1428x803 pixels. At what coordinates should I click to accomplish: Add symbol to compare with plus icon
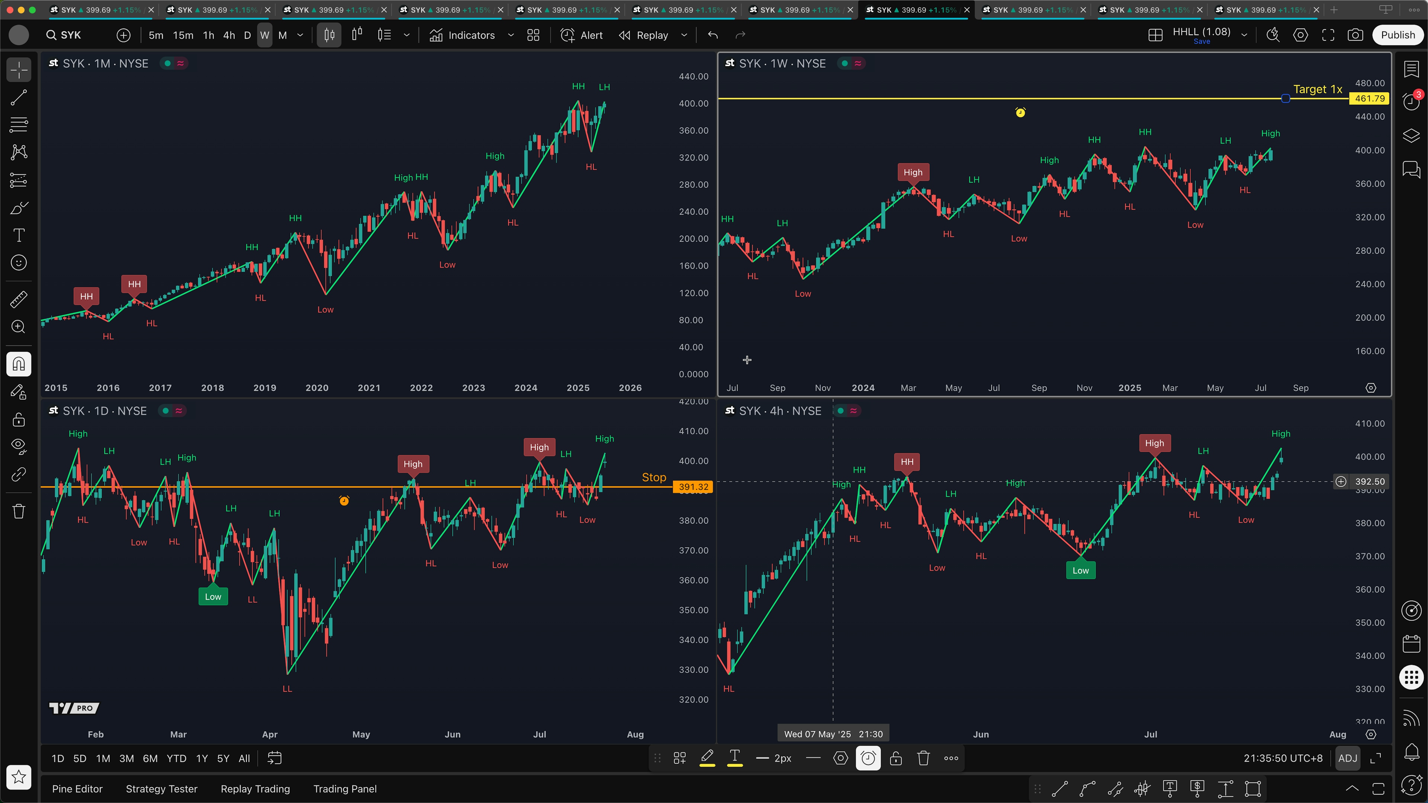(123, 35)
